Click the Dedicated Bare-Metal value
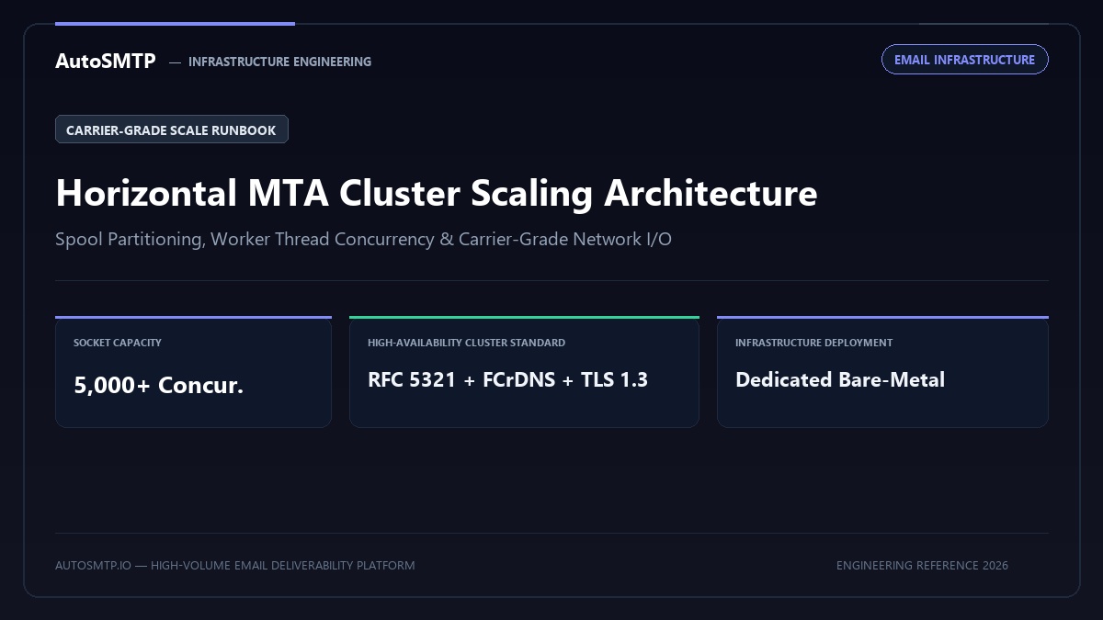The height and width of the screenshot is (620, 1103). (840, 379)
